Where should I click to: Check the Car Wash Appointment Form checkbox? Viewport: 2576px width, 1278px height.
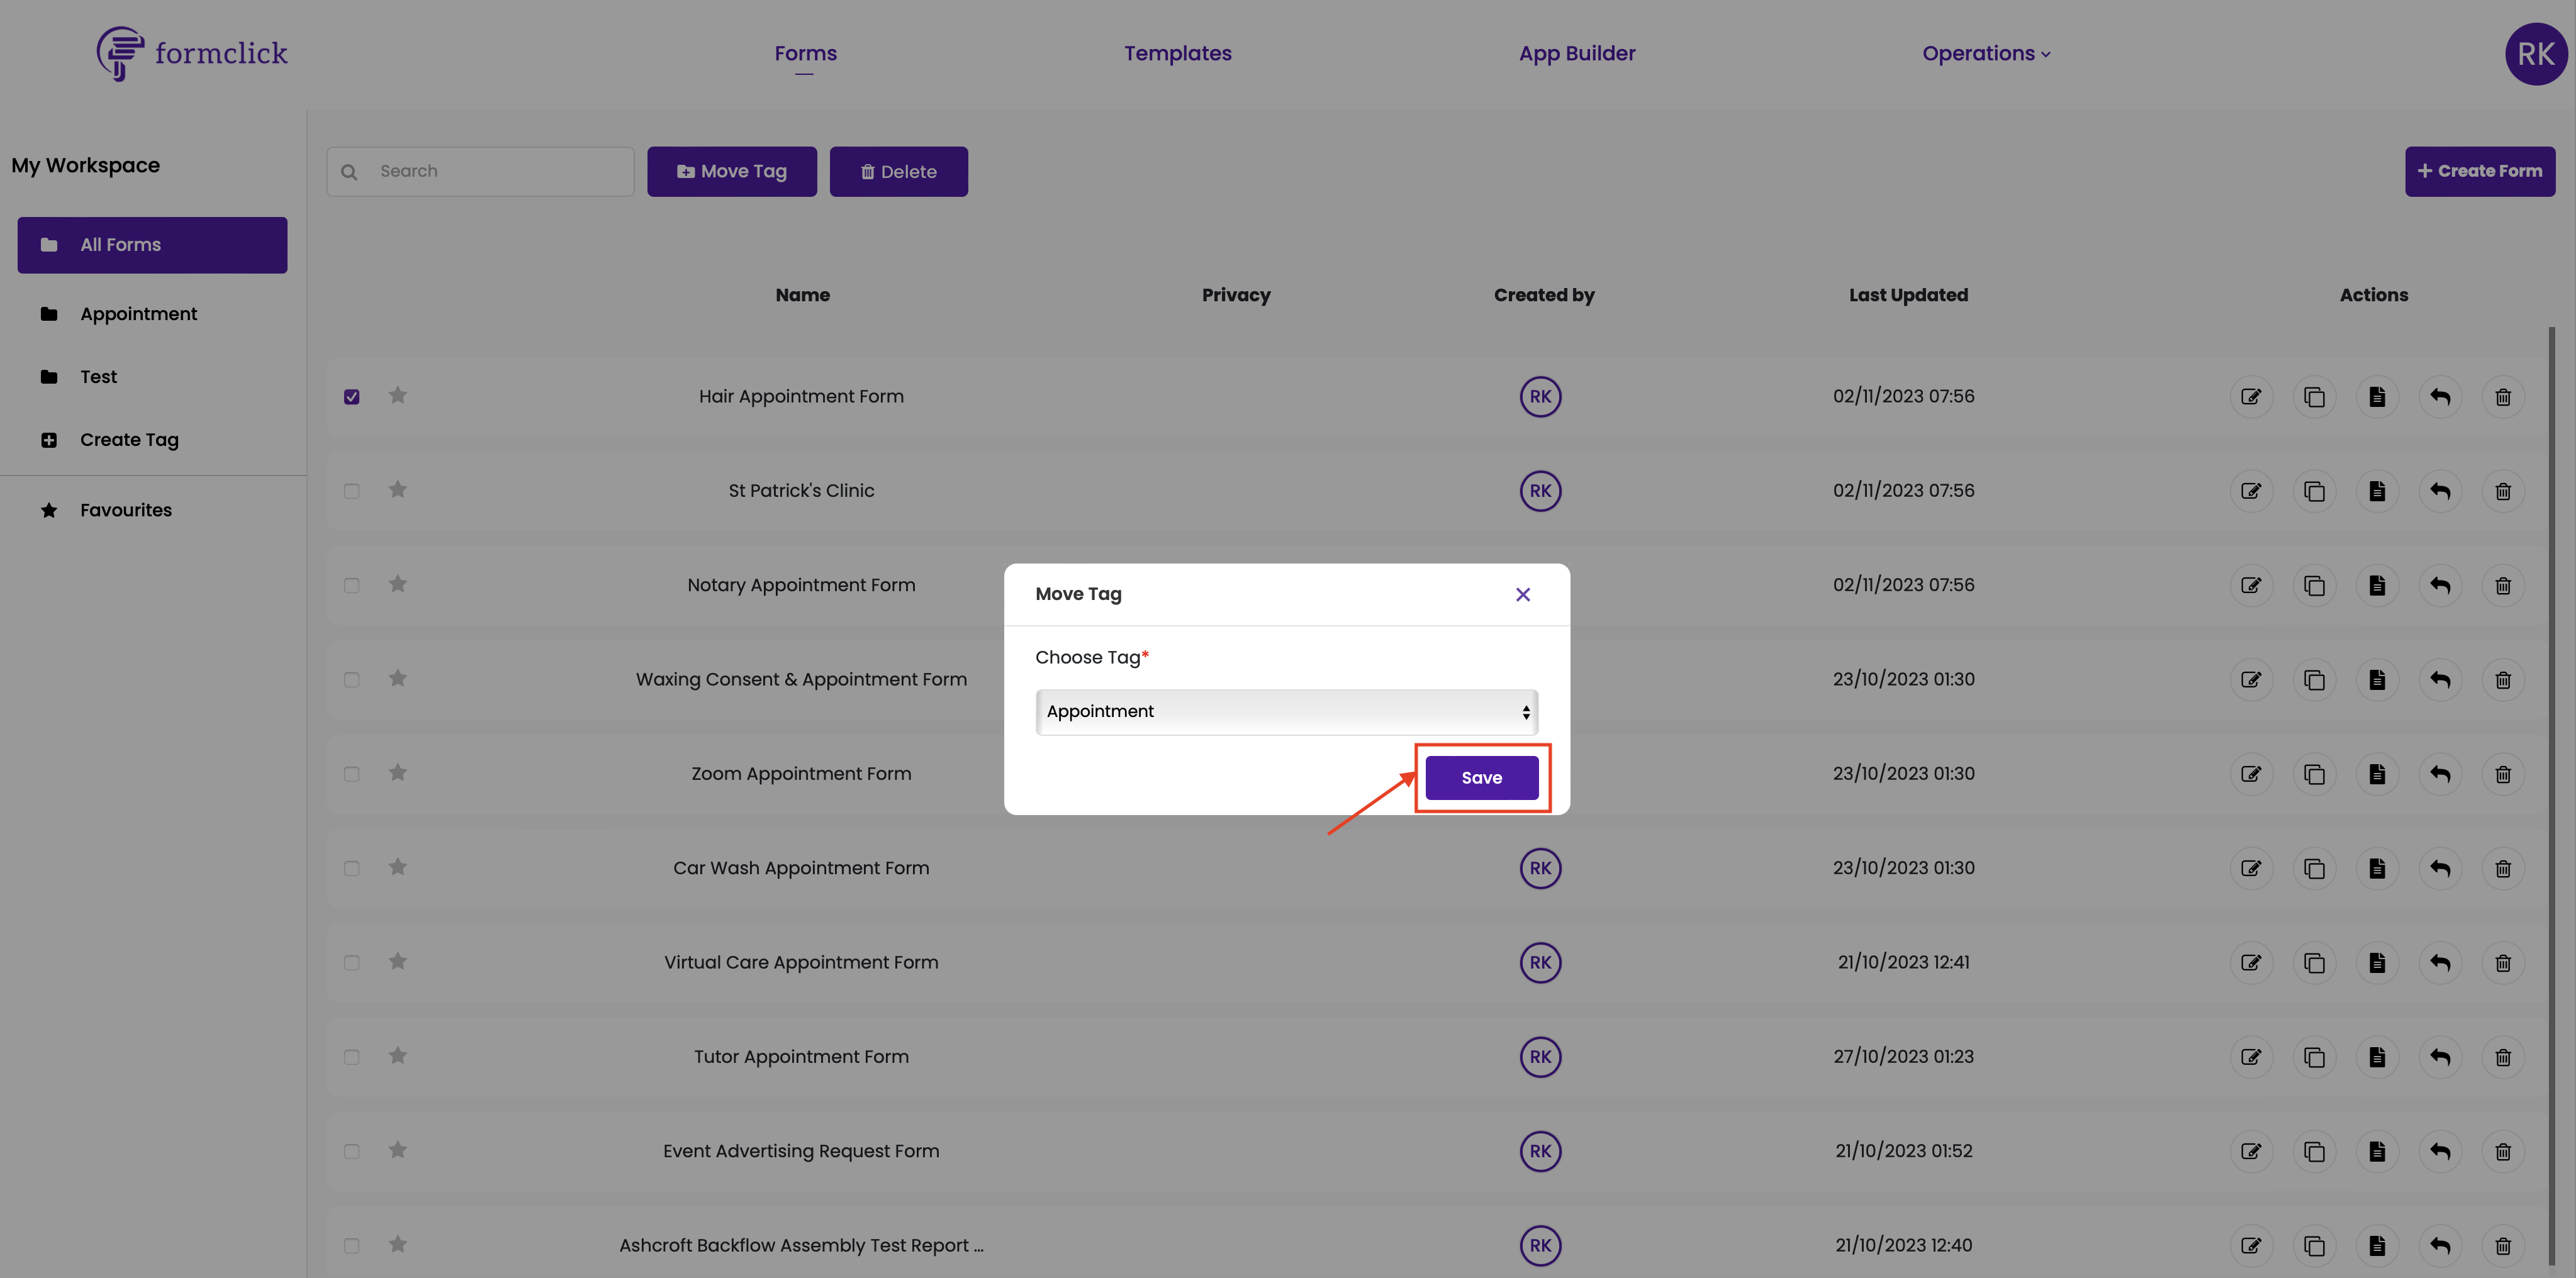[x=351, y=869]
